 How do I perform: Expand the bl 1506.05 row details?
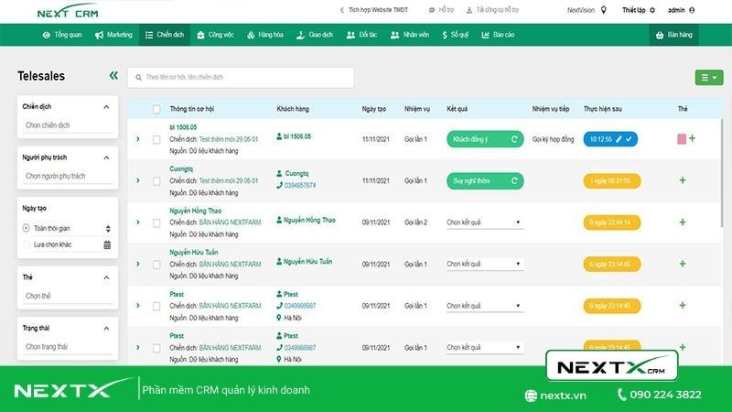click(x=138, y=139)
